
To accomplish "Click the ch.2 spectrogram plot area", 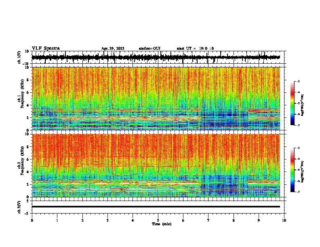I will click(156, 165).
